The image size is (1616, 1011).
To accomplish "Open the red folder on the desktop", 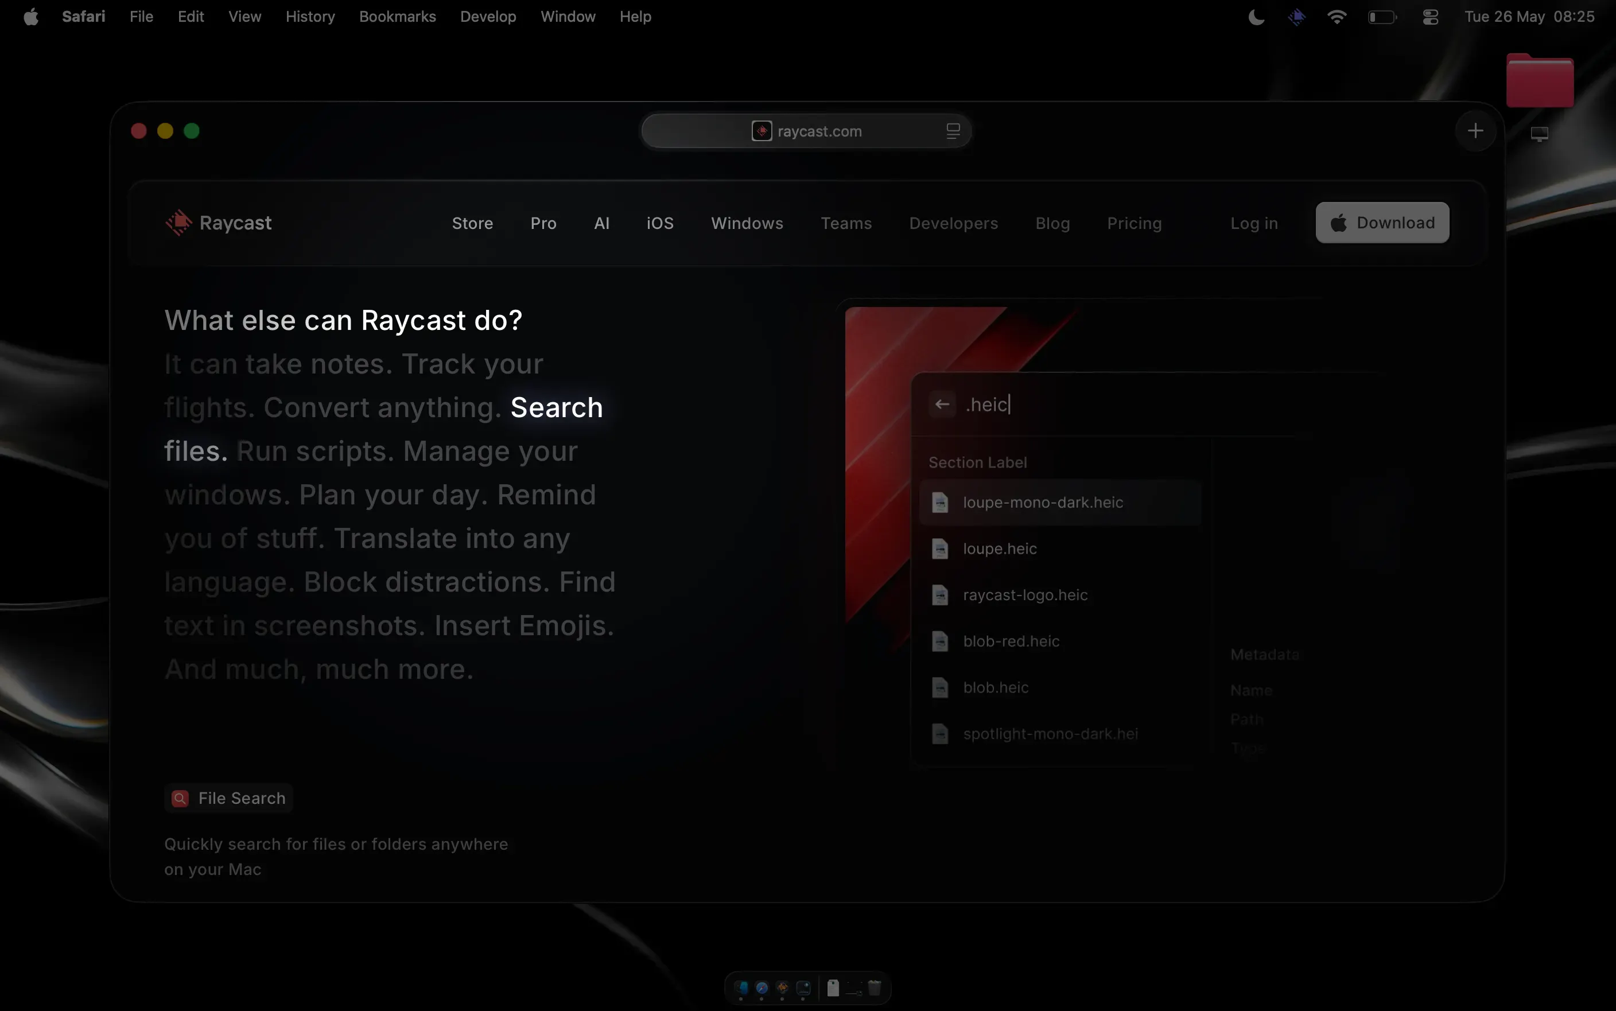I will (x=1540, y=80).
